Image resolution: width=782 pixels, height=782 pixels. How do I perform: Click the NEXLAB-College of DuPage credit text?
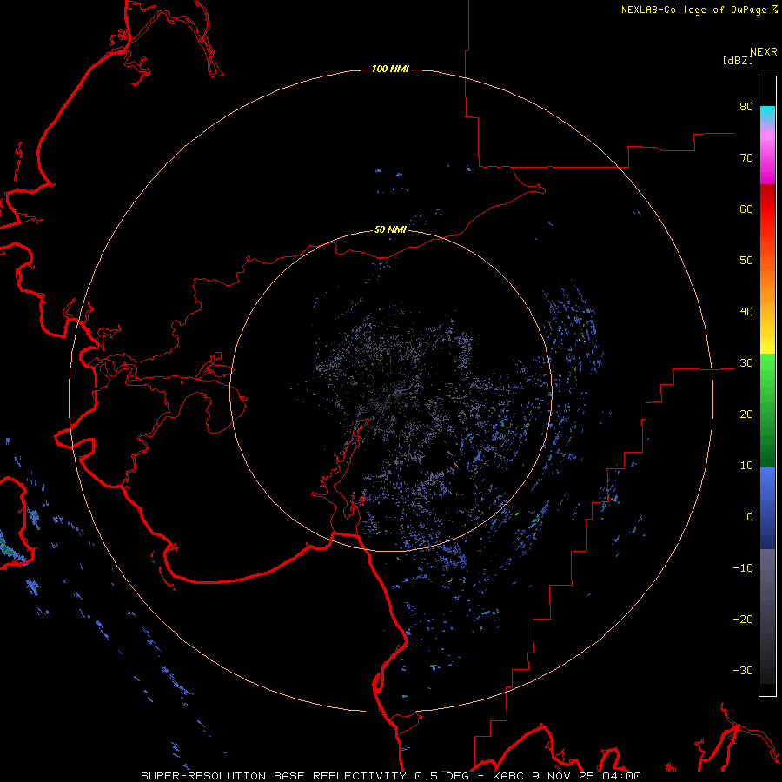coord(699,10)
